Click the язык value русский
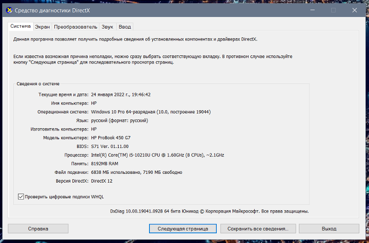The width and height of the screenshot is (369, 243). [x=119, y=120]
